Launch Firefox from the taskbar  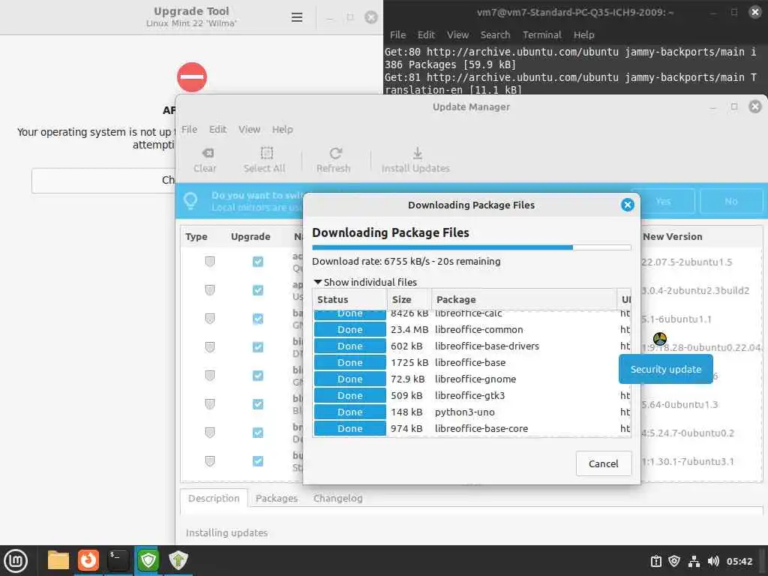tap(88, 560)
